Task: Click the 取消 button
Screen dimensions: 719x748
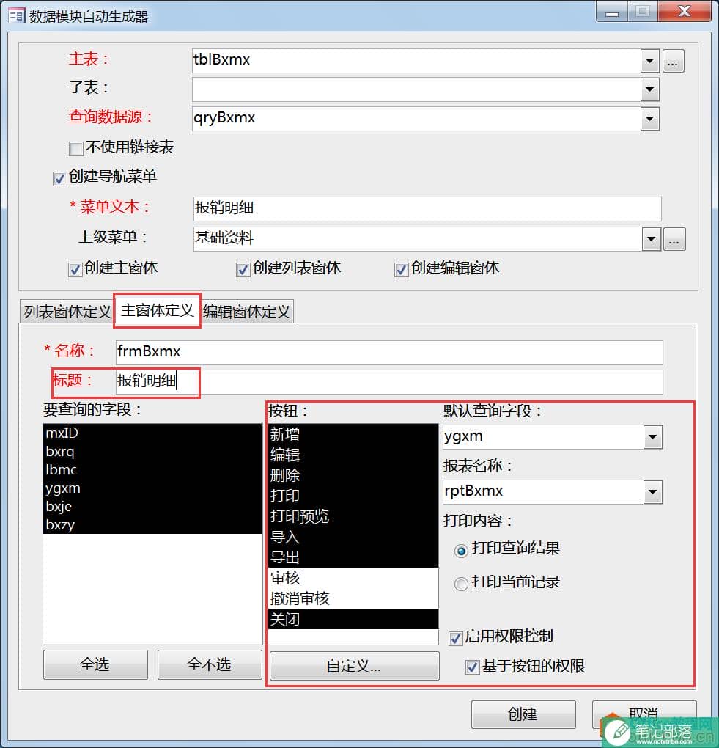Action: point(644,714)
